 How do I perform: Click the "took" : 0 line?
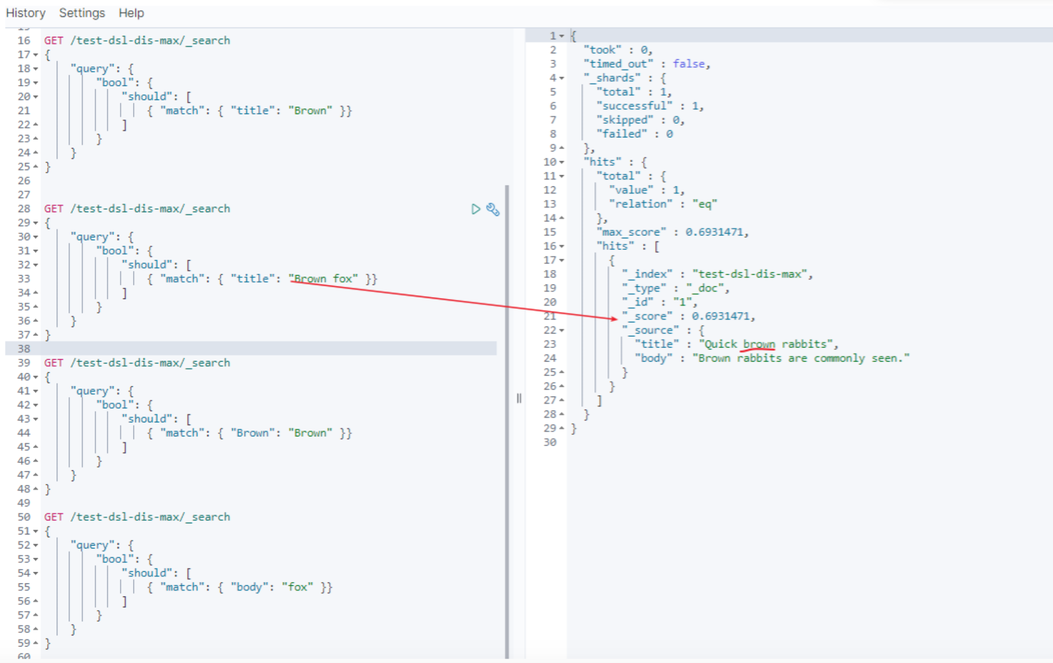(x=618, y=50)
